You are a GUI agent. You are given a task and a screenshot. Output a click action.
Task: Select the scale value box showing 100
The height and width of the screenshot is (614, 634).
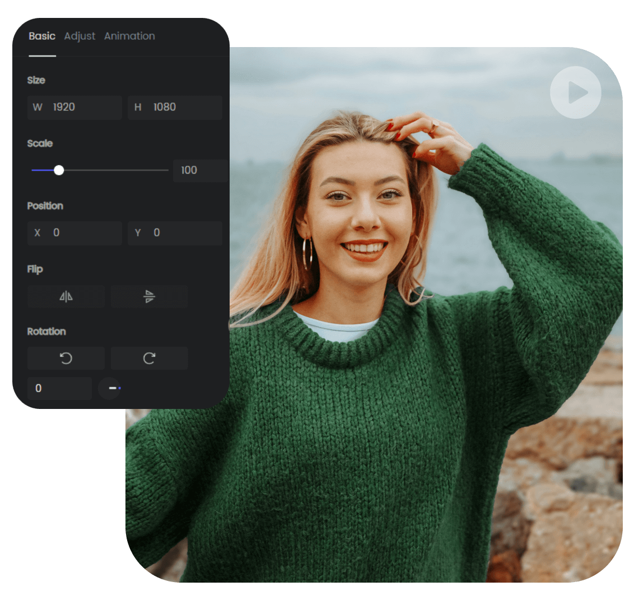point(200,170)
